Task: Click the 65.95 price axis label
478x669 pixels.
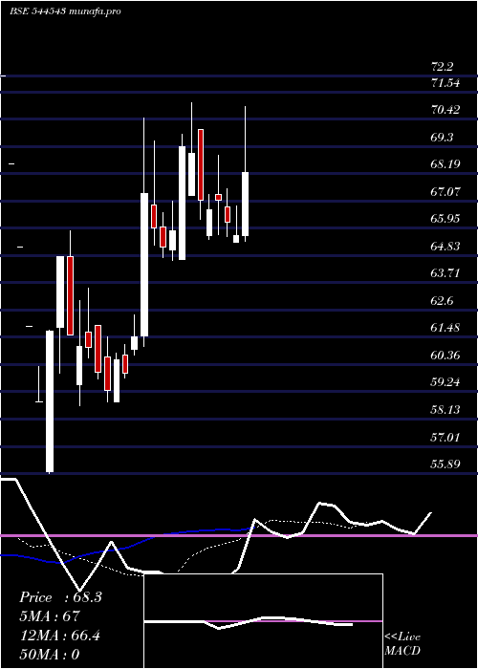Action: [x=445, y=219]
